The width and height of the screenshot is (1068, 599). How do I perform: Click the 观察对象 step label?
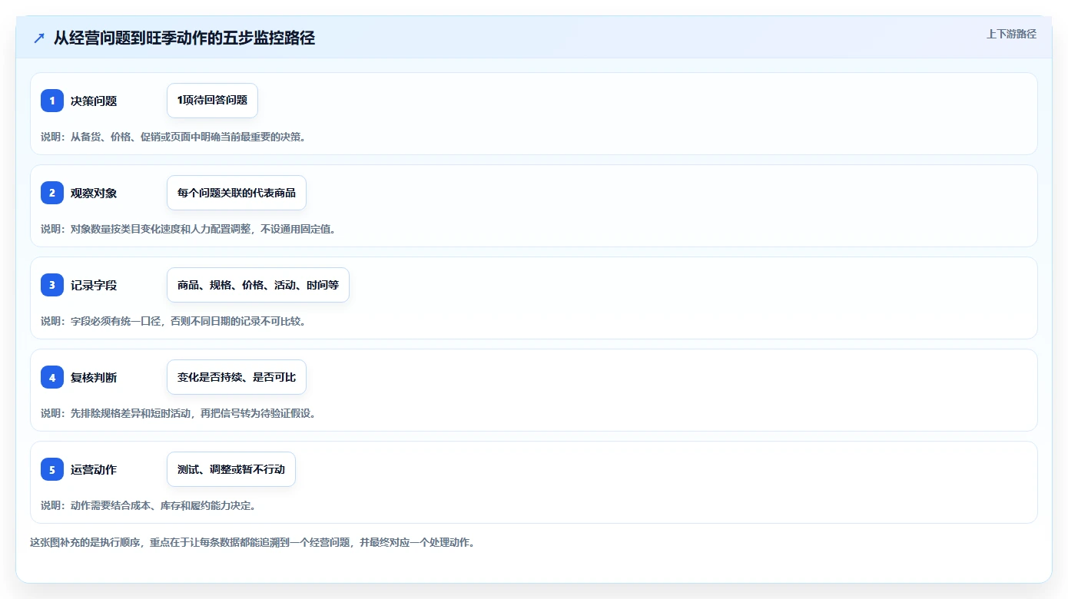tap(94, 193)
